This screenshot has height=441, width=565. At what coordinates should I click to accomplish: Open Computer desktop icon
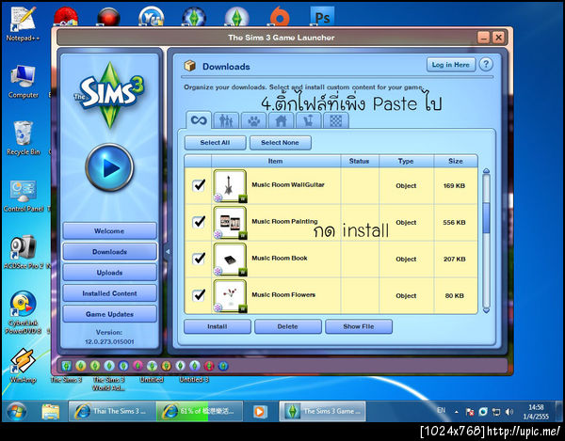coord(24,82)
